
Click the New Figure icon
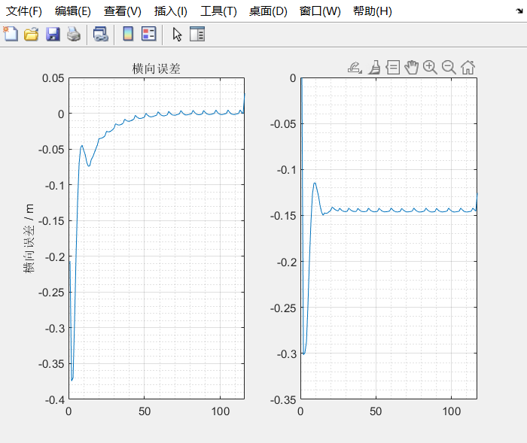11,34
